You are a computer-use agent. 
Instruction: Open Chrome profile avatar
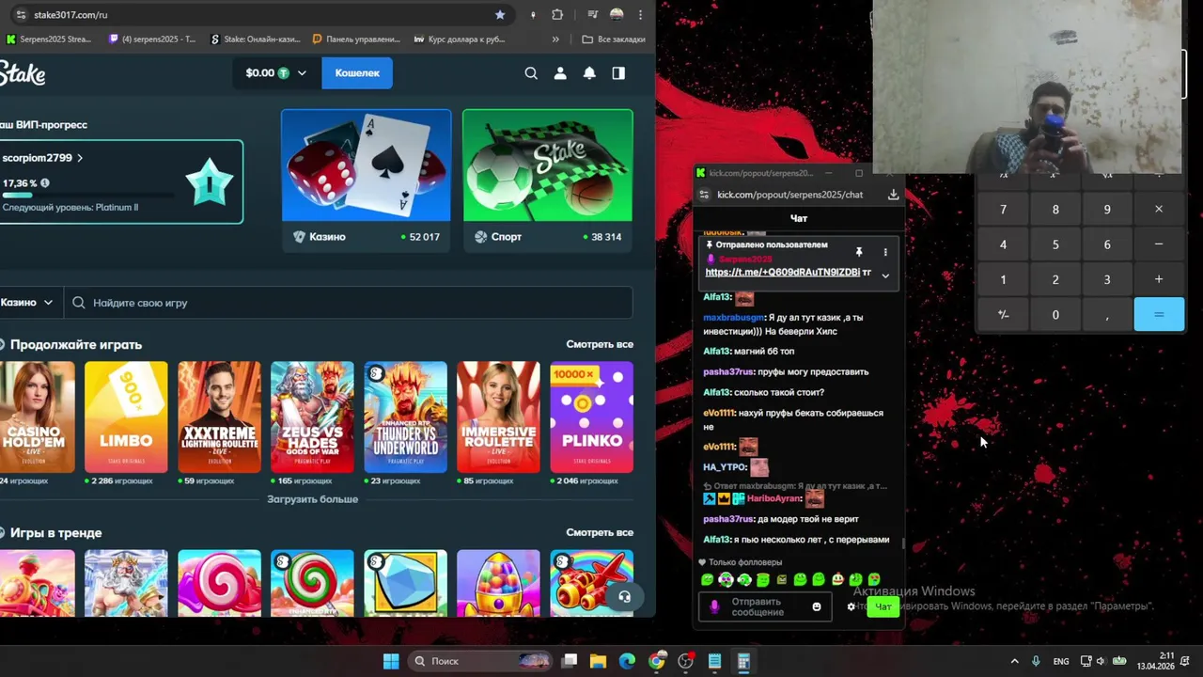click(617, 15)
